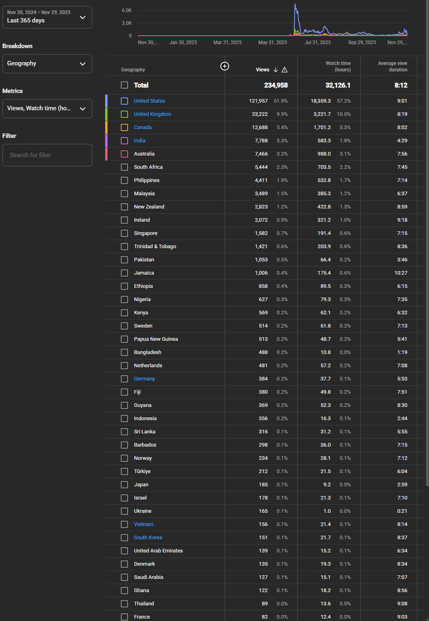The width and height of the screenshot is (429, 621).
Task: Toggle the blue United States checkbox
Action: click(x=124, y=101)
